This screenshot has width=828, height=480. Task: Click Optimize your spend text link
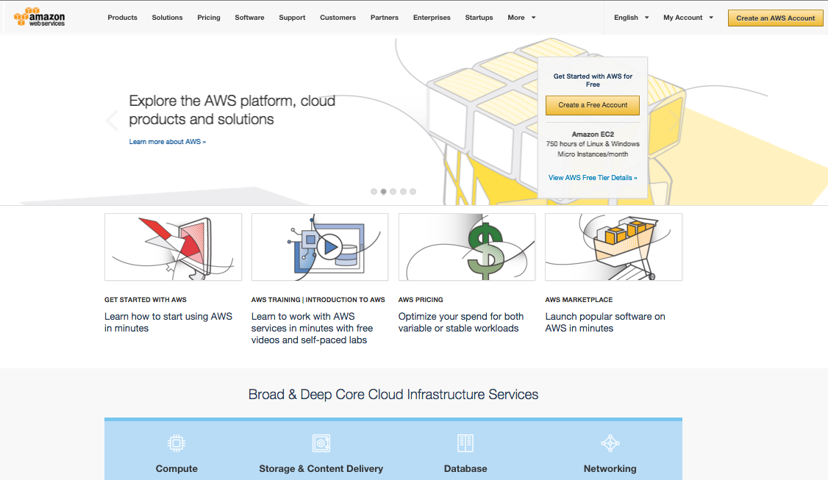click(x=461, y=322)
